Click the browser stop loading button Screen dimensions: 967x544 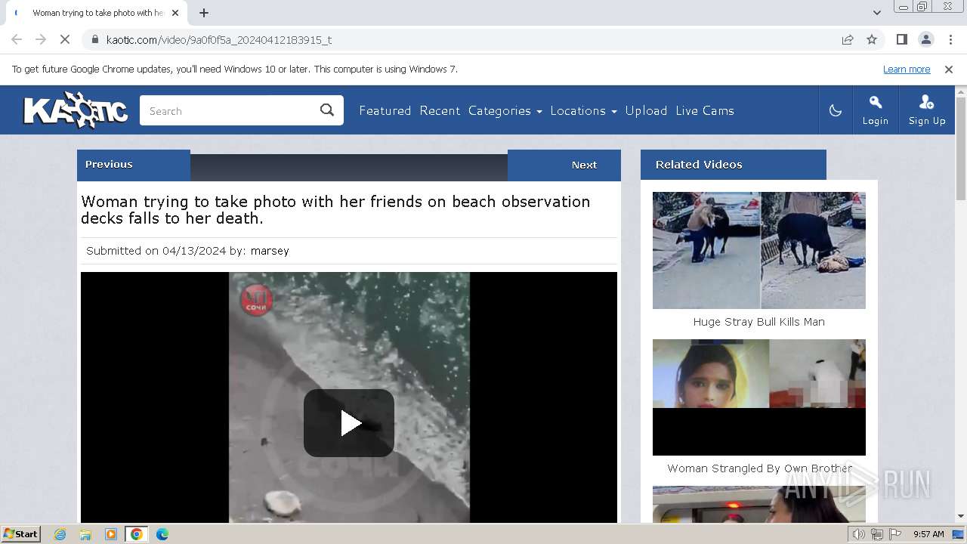point(65,39)
